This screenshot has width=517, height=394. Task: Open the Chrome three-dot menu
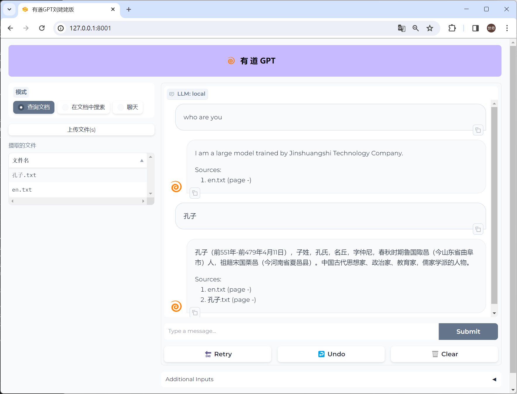click(507, 28)
